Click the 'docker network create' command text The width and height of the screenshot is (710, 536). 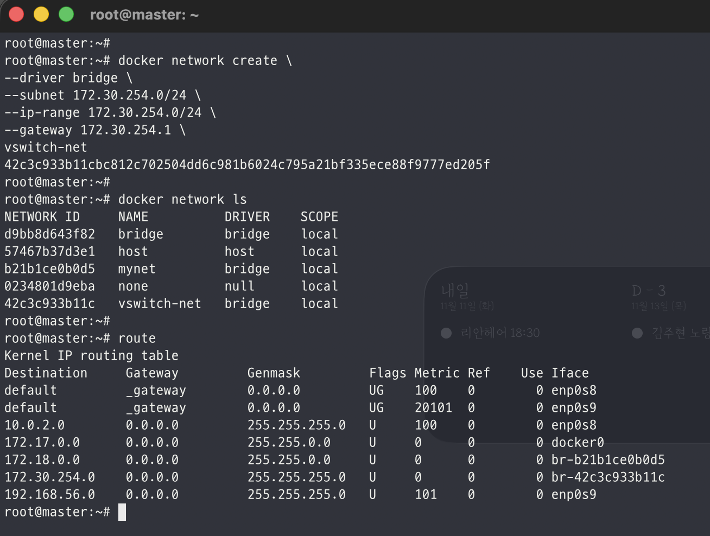point(198,61)
